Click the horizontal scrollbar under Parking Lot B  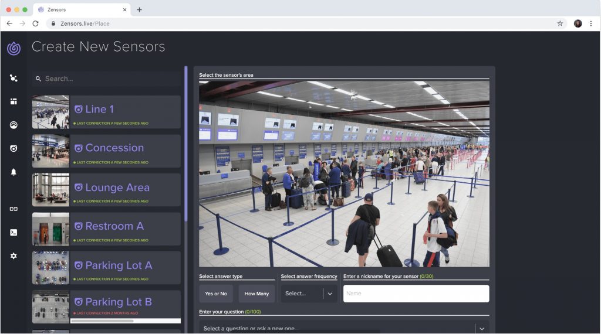click(x=102, y=321)
